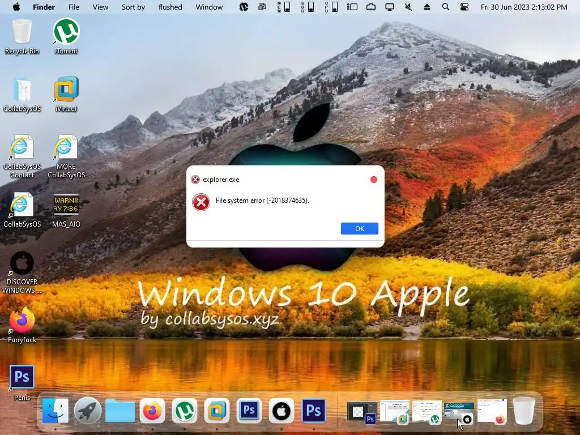Switch to the uTorrent window thumbnail in dock
Screen dimensions: 580x435
(427, 411)
